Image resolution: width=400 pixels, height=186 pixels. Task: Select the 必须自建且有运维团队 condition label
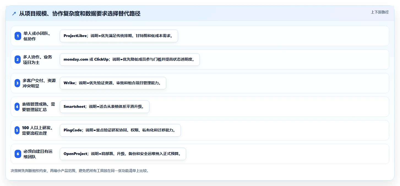(x=38, y=154)
